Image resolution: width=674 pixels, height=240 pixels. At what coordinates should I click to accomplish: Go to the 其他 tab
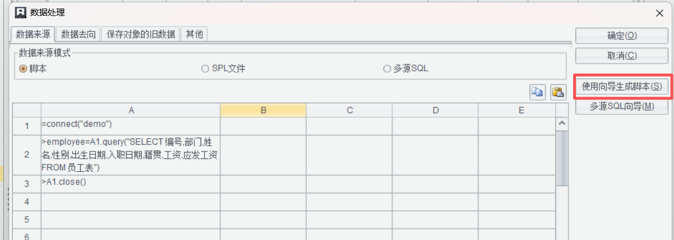tap(194, 34)
